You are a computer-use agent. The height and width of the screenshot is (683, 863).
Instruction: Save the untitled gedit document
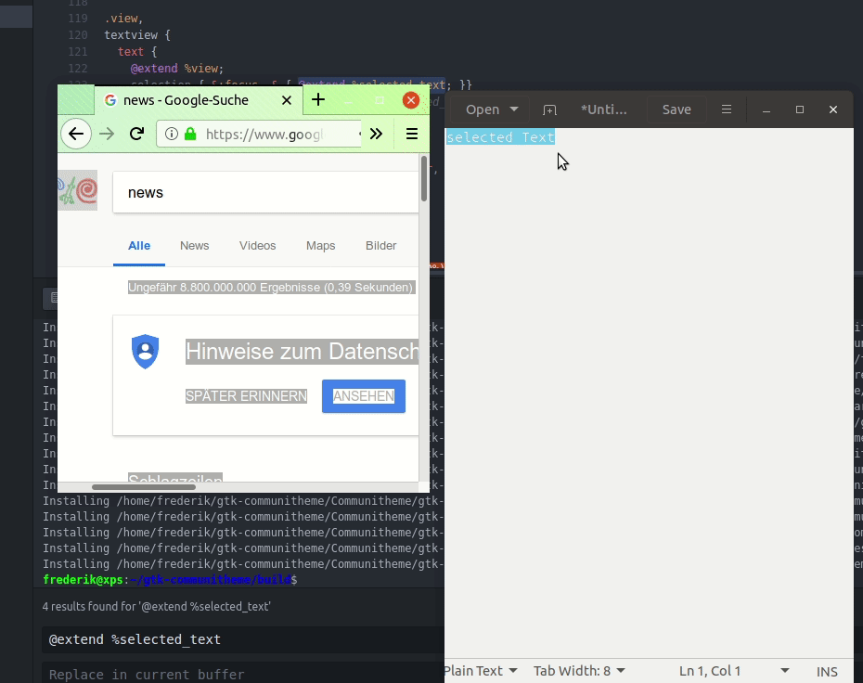(x=676, y=109)
